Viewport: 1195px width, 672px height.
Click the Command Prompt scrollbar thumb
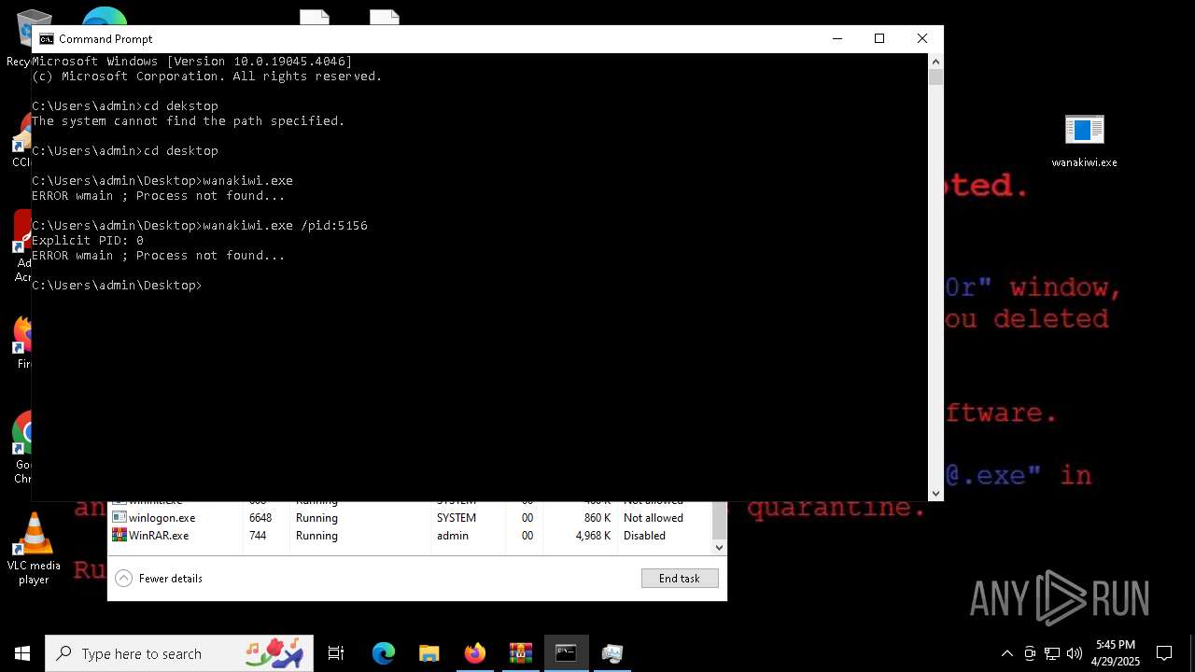pyautogui.click(x=935, y=77)
